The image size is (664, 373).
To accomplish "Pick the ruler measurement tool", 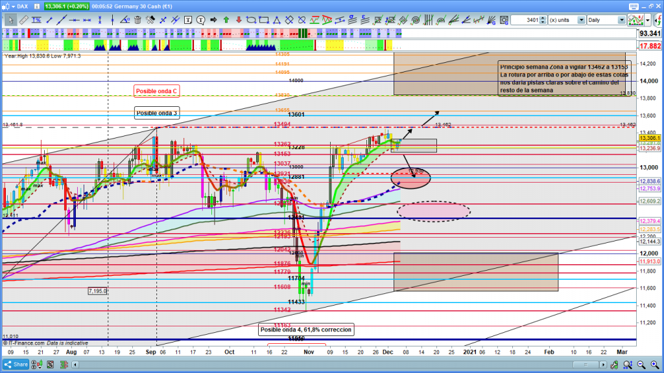I will click(x=23, y=20).
